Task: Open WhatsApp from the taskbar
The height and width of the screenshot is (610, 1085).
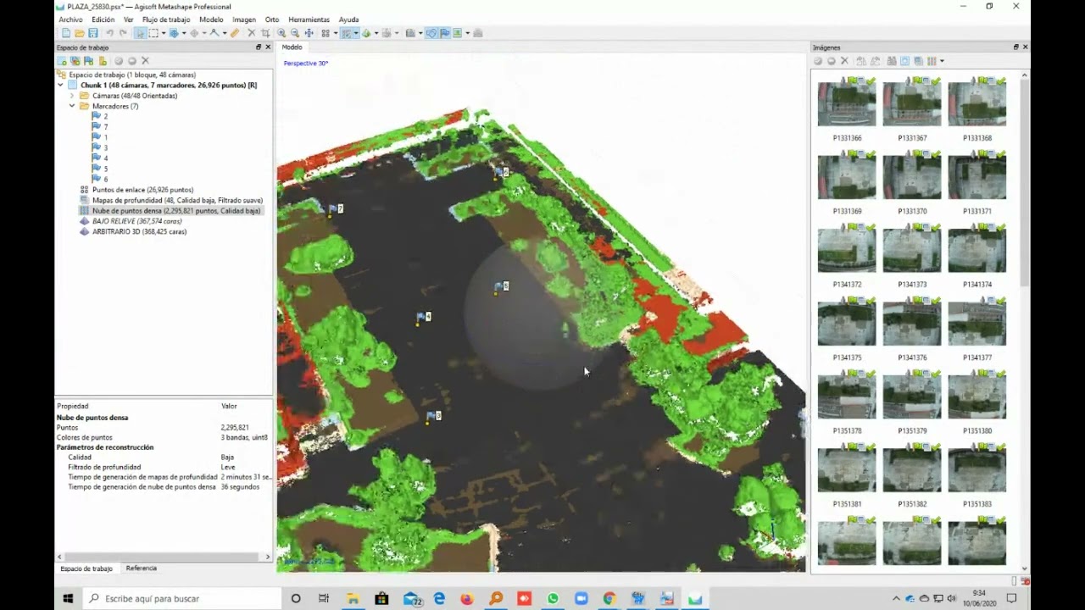Action: coord(553,598)
